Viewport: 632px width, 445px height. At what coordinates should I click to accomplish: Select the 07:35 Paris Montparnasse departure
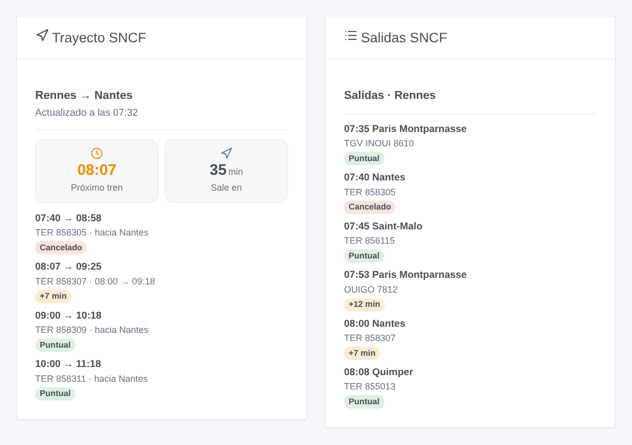click(x=405, y=129)
